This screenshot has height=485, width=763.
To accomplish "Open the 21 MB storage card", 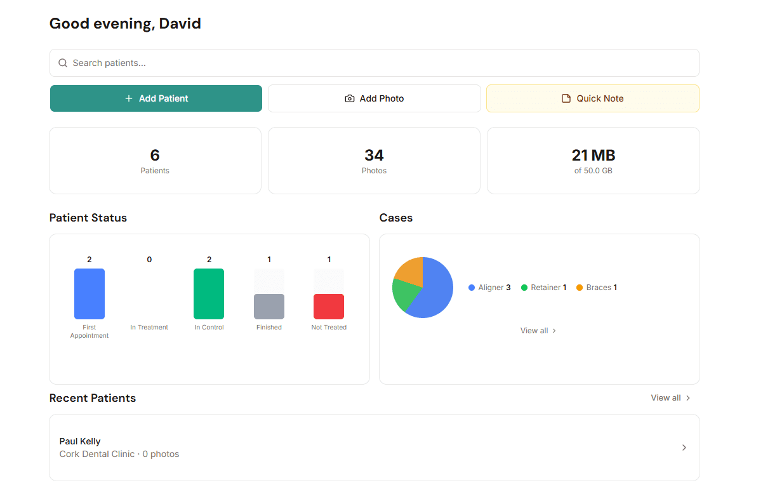I will (x=594, y=161).
